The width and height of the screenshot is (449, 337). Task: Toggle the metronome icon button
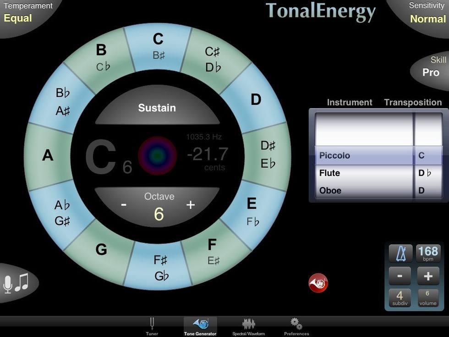[400, 254]
